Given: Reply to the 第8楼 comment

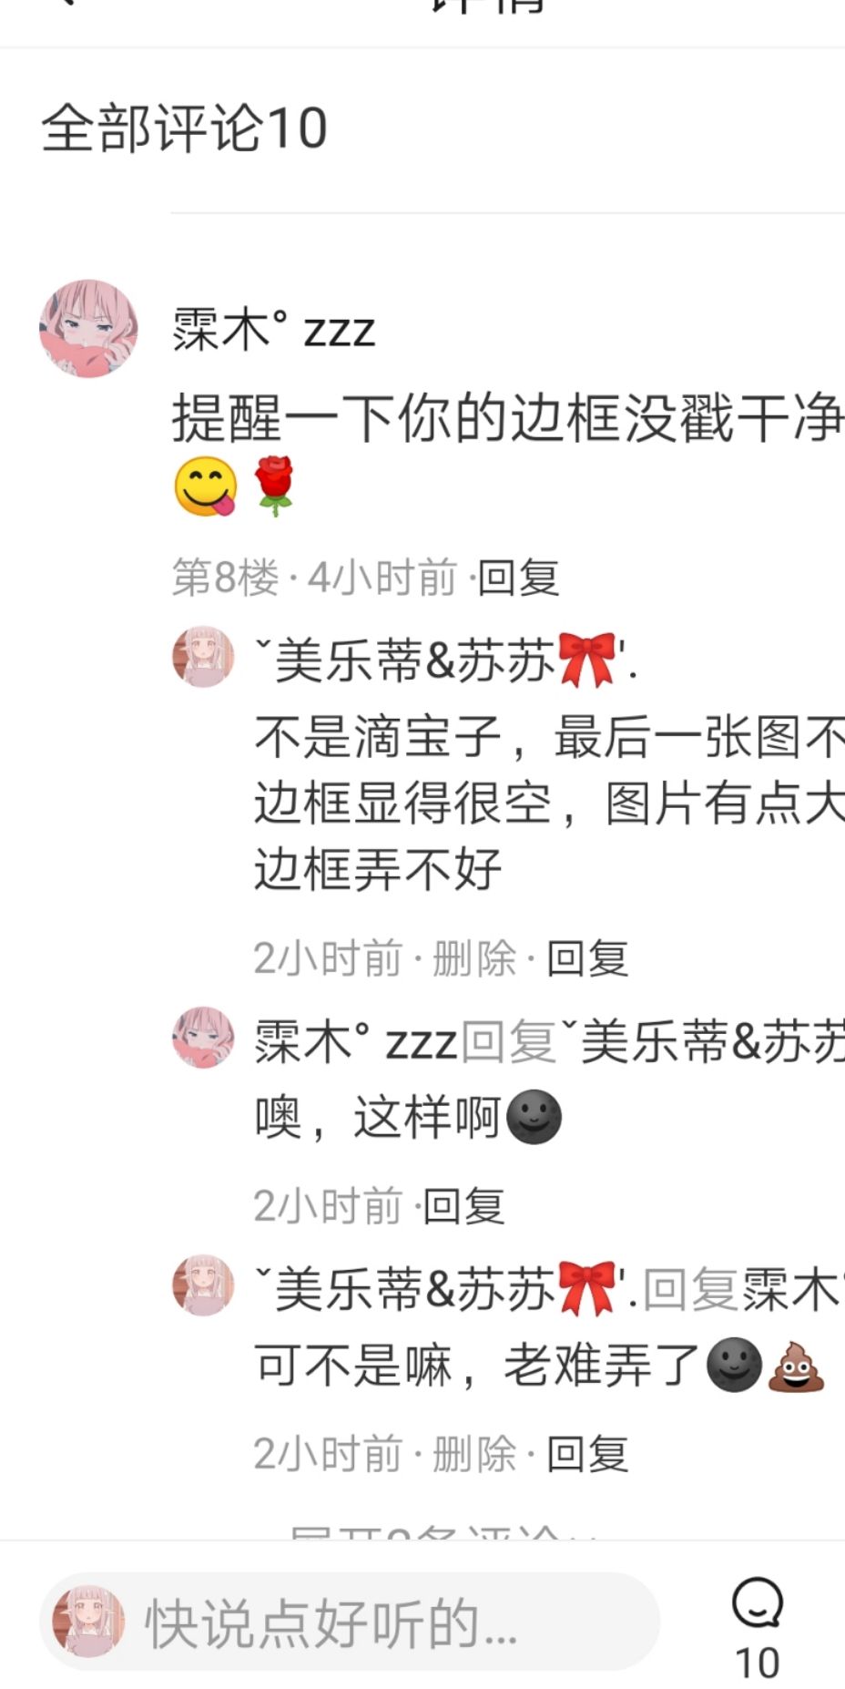Looking at the screenshot, I should click(x=518, y=578).
